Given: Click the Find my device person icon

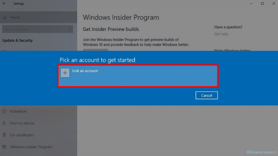Looking at the screenshot, I should (x=4, y=123).
